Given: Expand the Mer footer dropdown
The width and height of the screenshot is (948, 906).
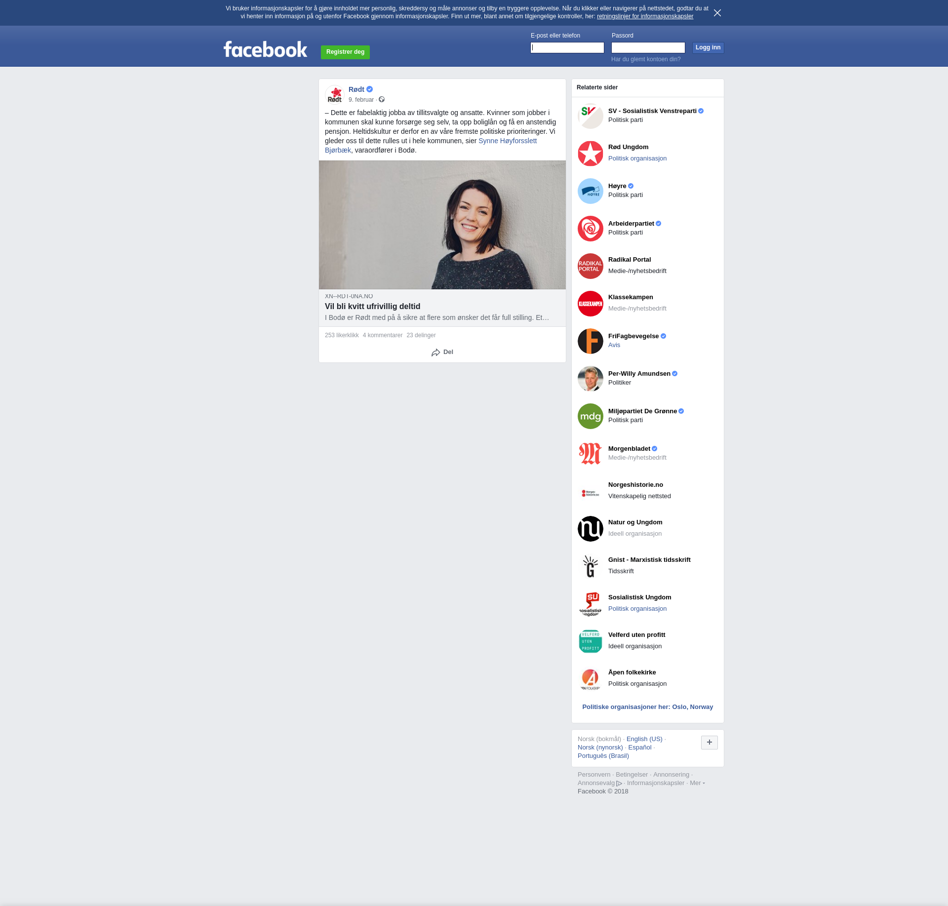Looking at the screenshot, I should (x=697, y=783).
